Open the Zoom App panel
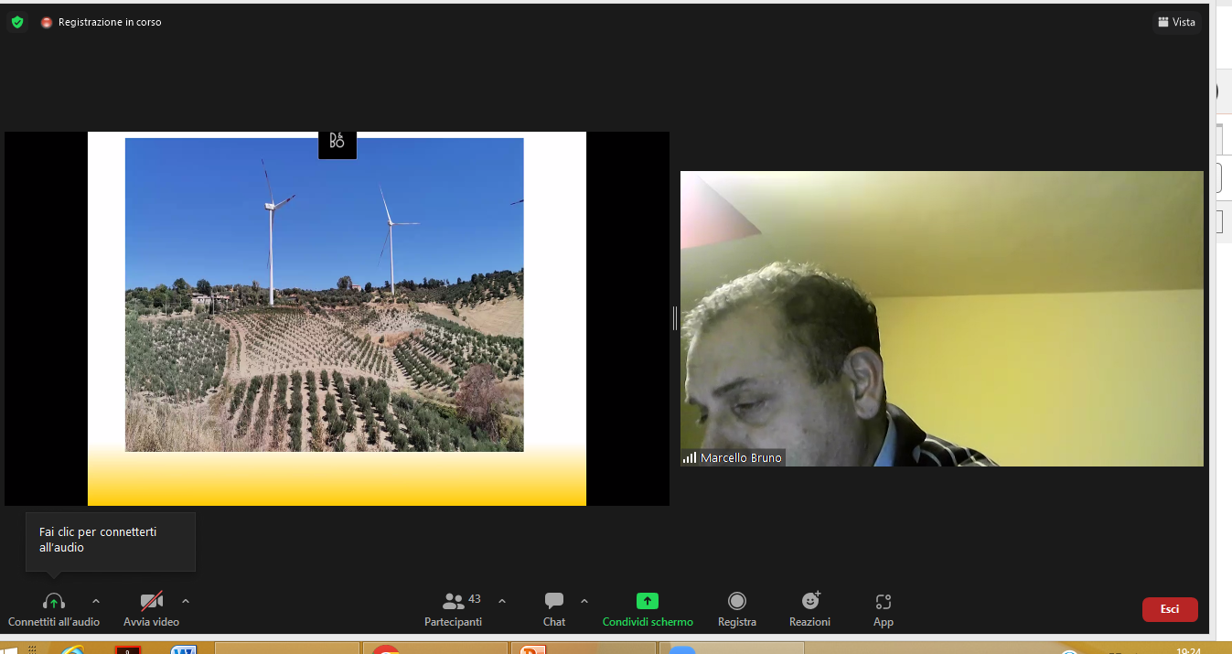1232x654 pixels. (x=884, y=610)
